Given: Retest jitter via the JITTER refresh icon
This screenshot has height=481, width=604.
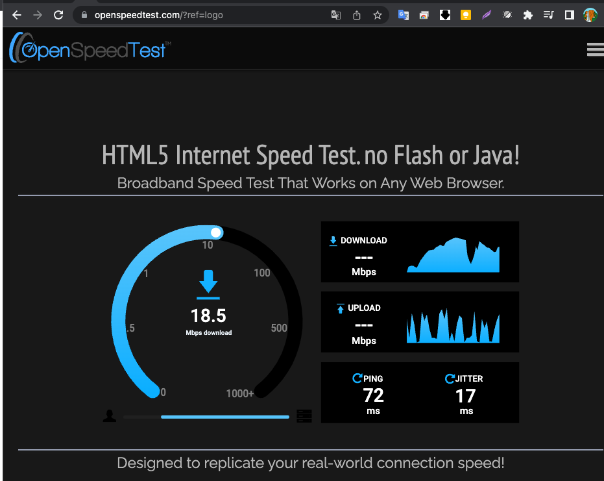Looking at the screenshot, I should [450, 378].
